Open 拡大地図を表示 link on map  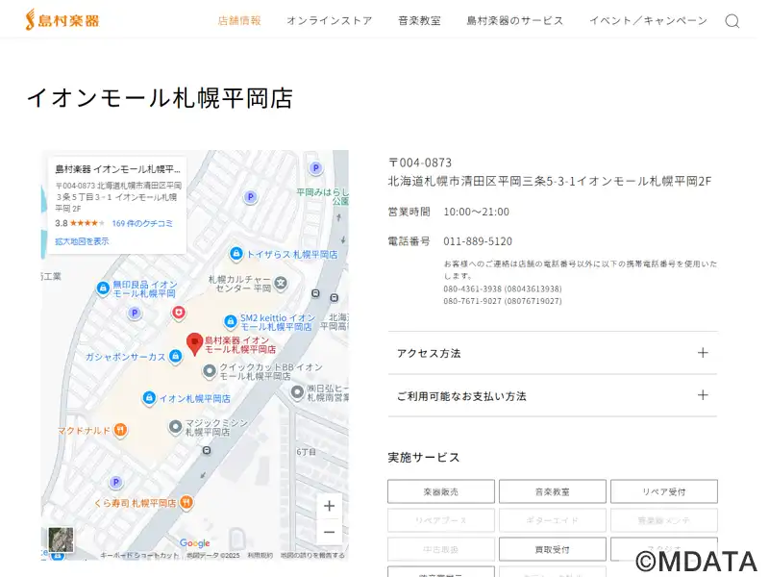point(82,241)
